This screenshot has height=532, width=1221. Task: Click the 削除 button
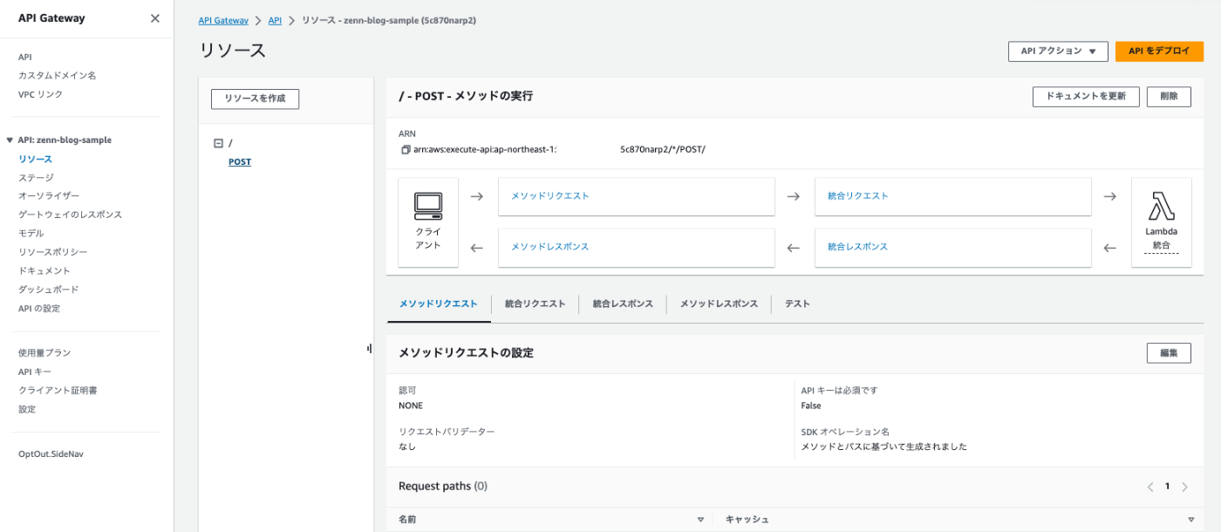(x=1169, y=96)
